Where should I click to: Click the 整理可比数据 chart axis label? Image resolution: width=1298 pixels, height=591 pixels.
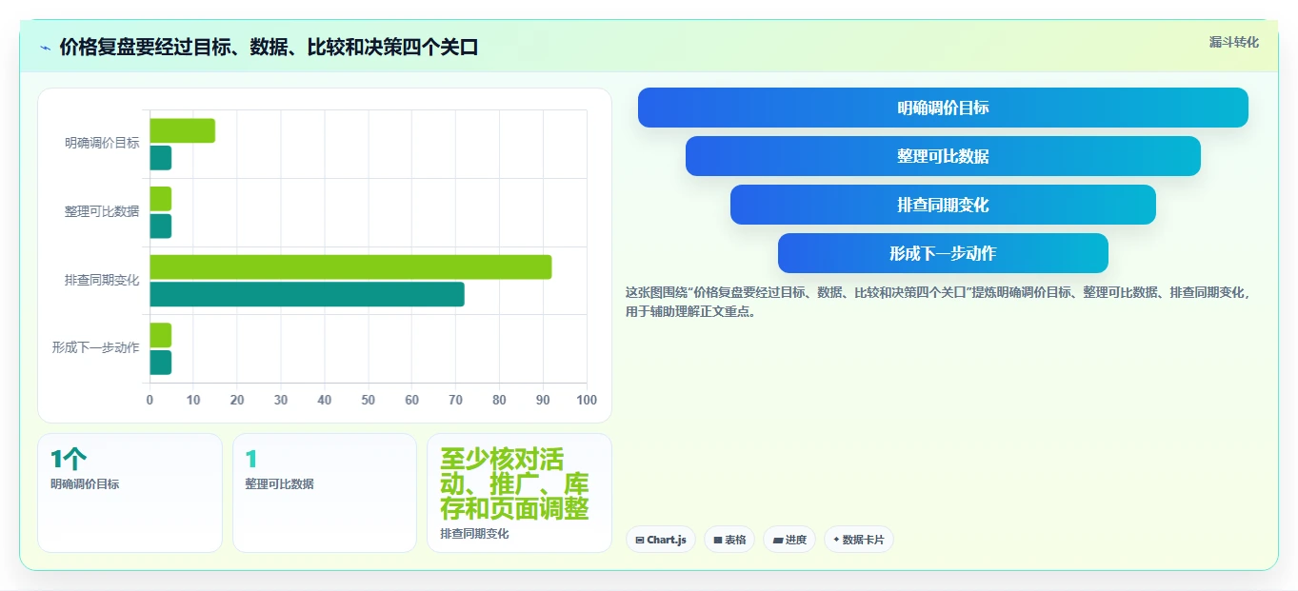click(102, 211)
